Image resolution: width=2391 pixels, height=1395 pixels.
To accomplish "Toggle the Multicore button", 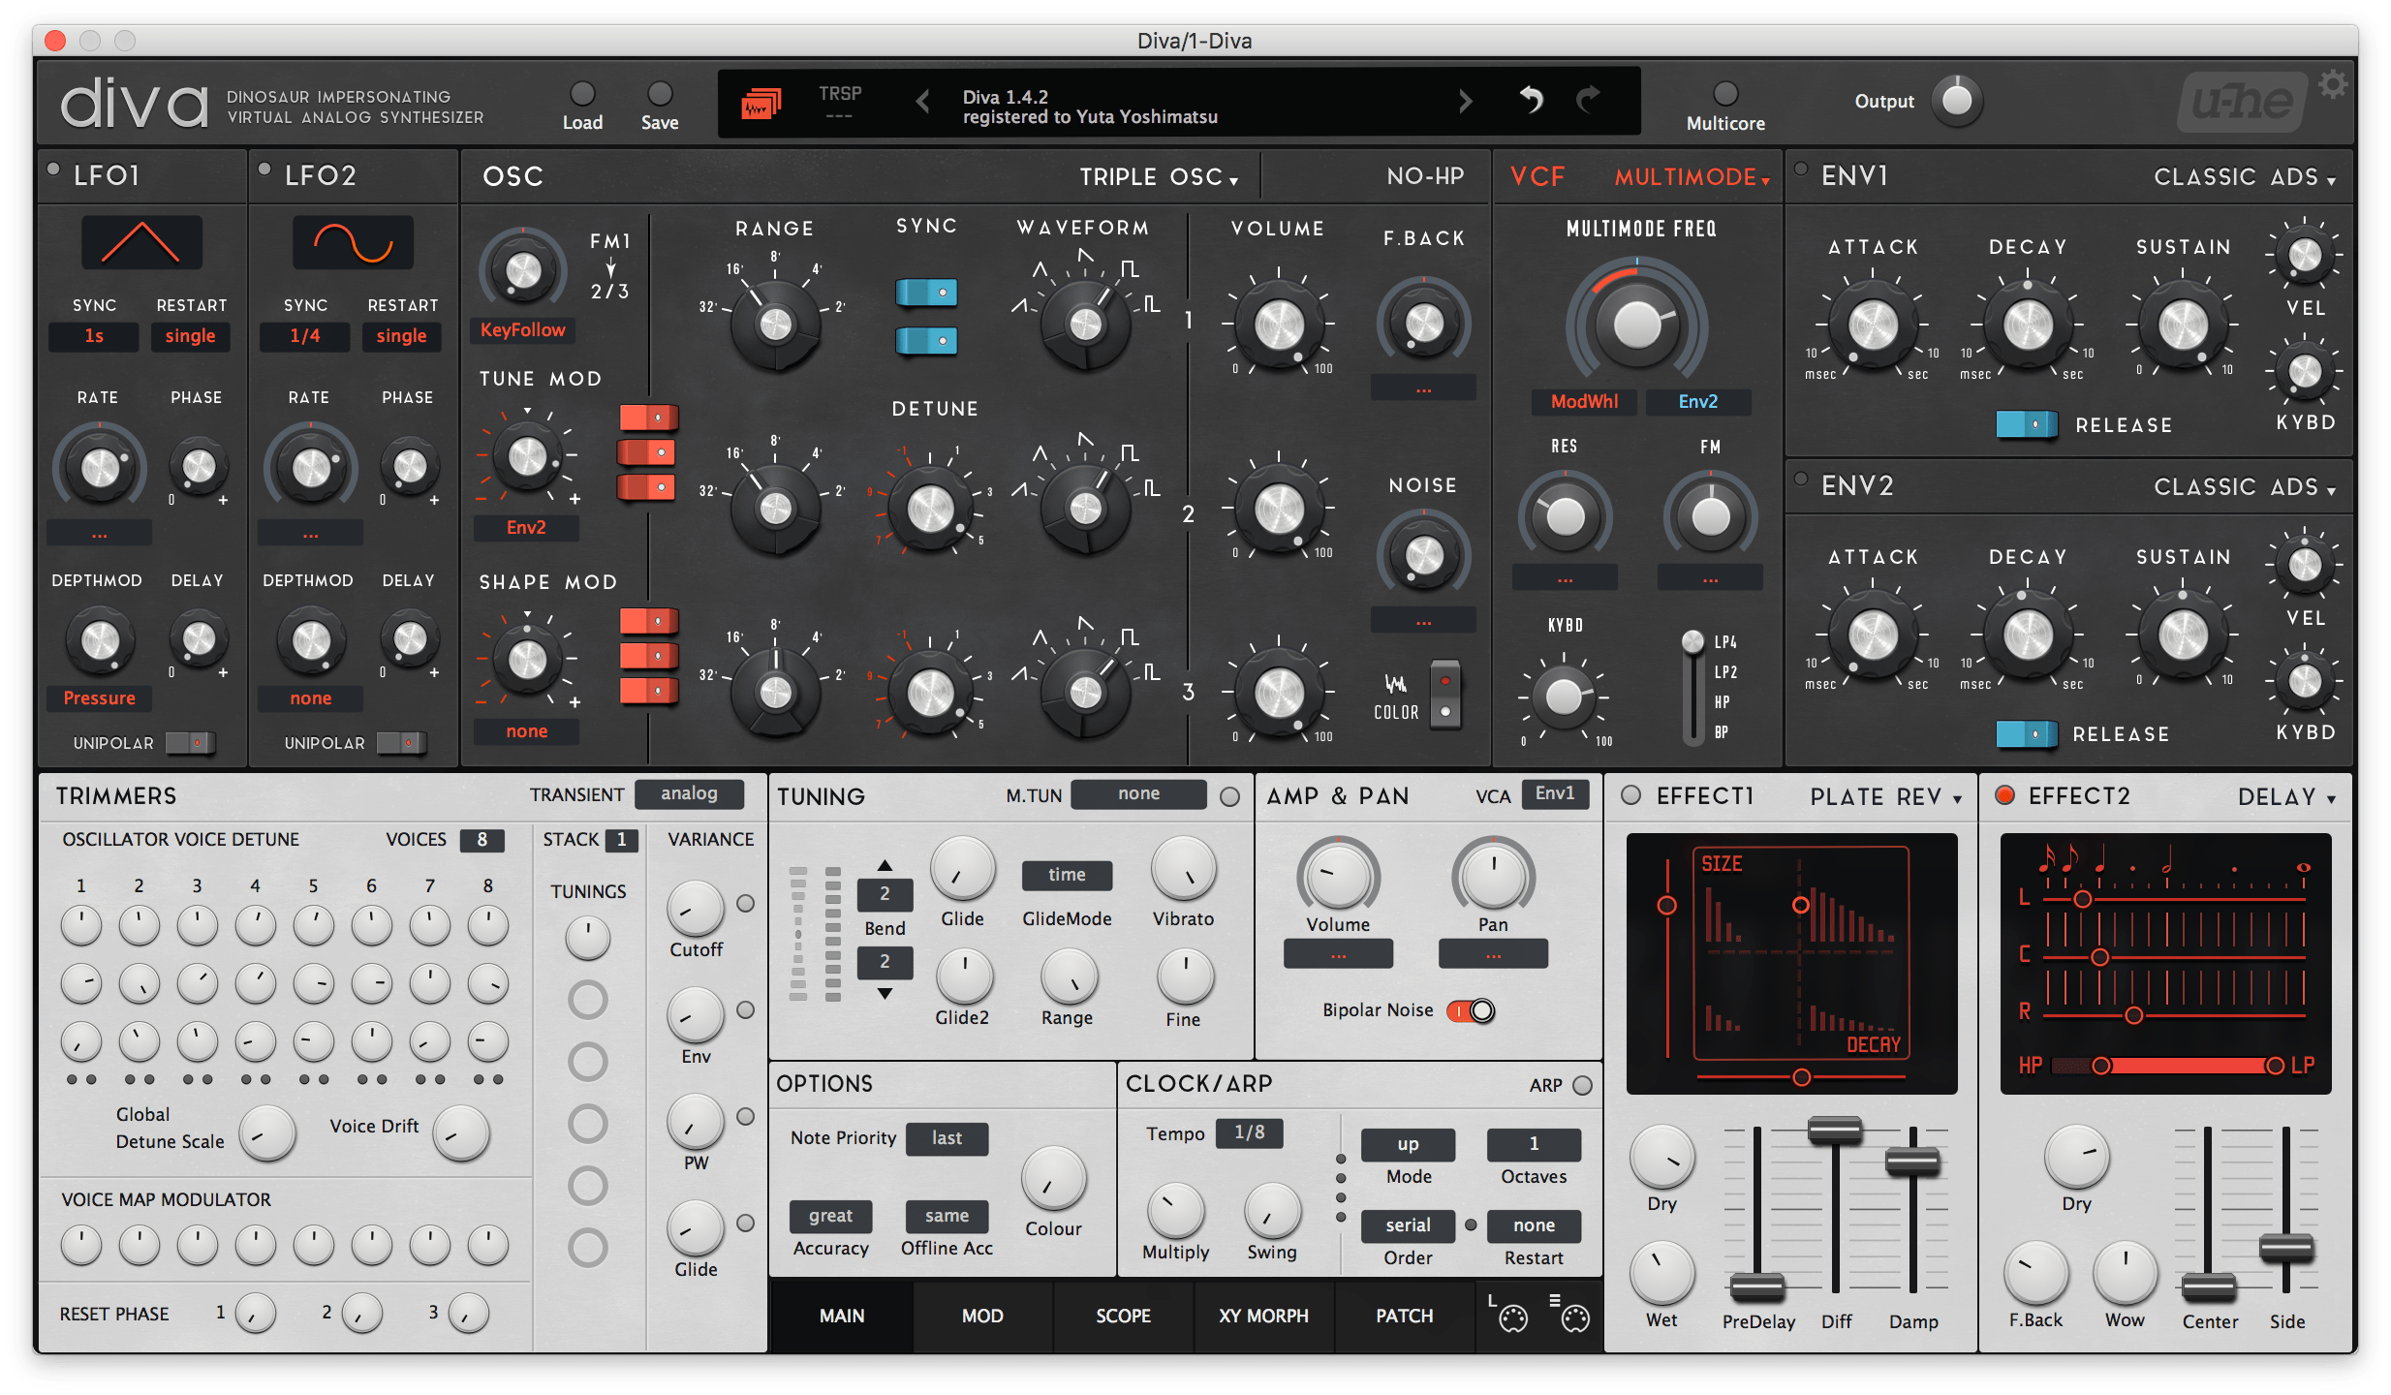I will [1725, 93].
